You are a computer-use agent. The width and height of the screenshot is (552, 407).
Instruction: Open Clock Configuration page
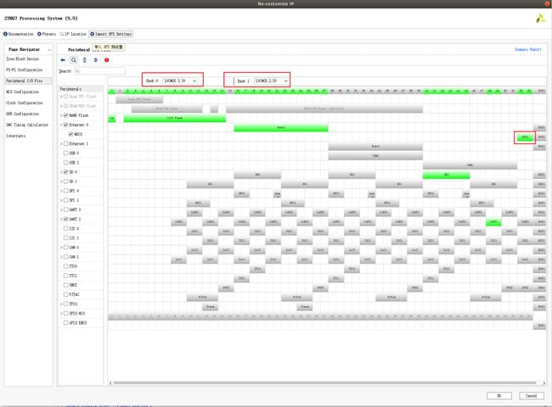(x=25, y=103)
